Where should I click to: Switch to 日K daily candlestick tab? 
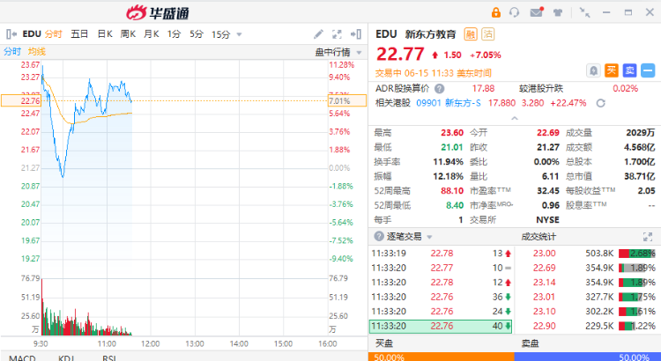pyautogui.click(x=105, y=34)
